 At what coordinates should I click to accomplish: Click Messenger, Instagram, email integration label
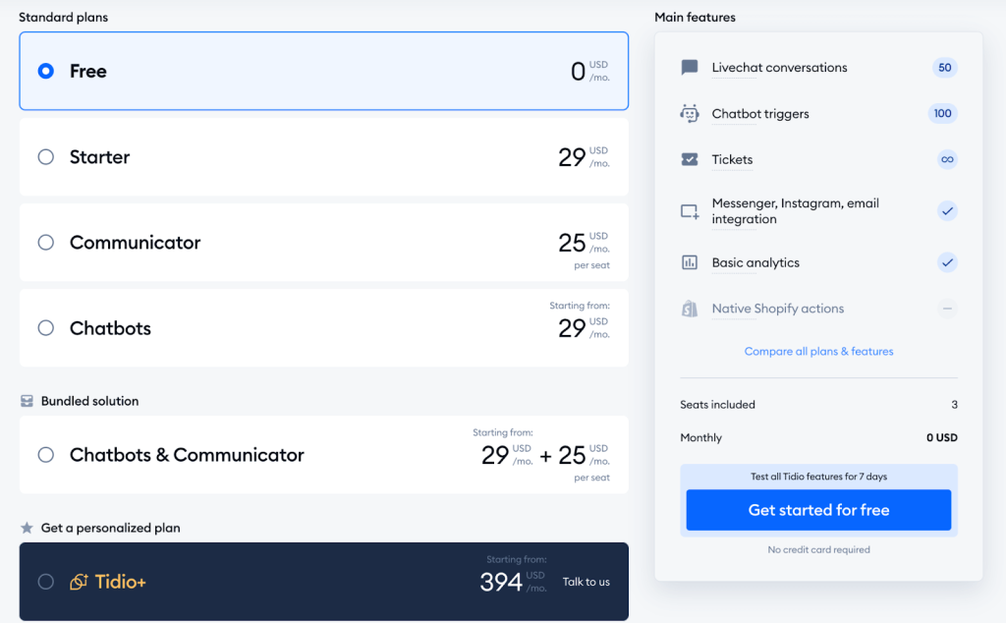click(796, 211)
